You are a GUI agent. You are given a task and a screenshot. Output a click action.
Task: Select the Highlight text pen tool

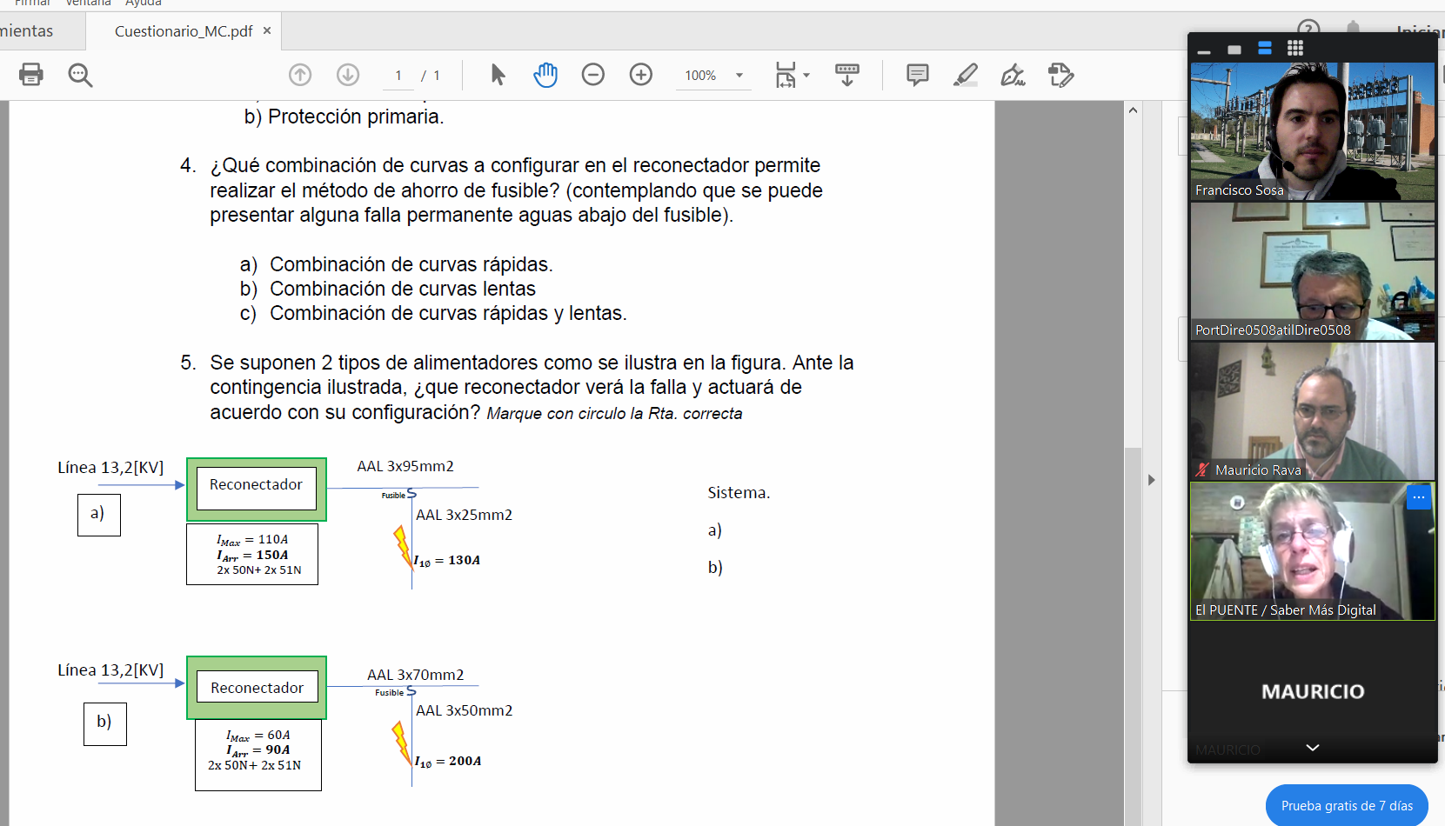point(965,75)
